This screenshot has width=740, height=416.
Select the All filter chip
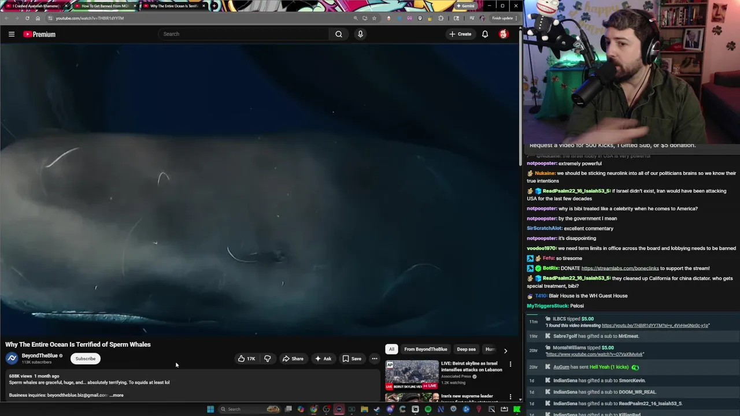(391, 349)
